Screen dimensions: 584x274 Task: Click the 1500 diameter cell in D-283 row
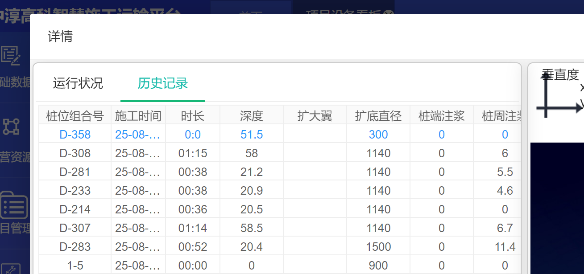[378, 247]
